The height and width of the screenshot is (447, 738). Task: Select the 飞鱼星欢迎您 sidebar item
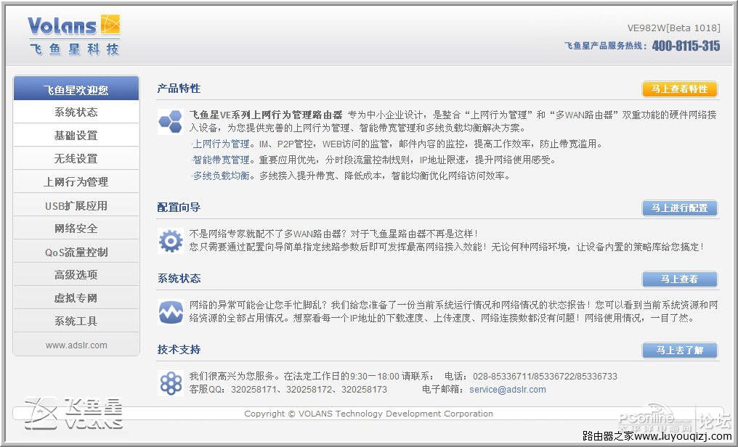(x=76, y=89)
